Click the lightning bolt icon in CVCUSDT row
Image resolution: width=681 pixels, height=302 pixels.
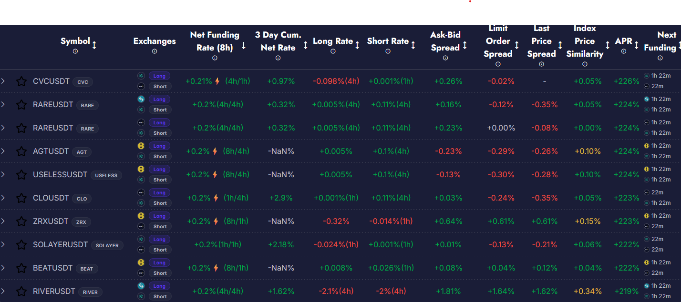[x=217, y=81]
